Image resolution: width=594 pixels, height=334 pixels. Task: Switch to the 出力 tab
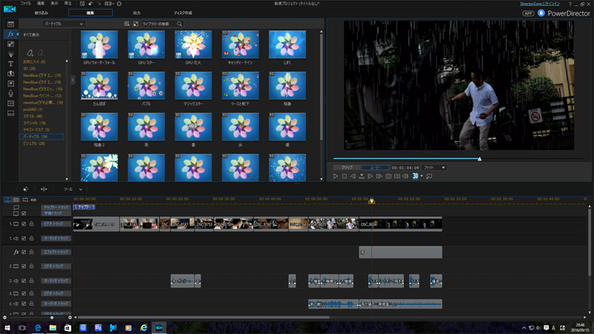click(x=136, y=13)
